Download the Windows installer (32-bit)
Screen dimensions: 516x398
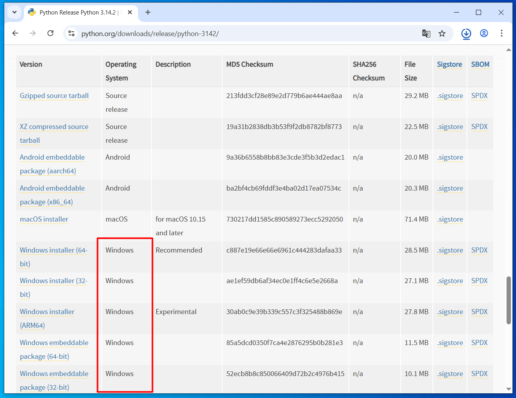coord(53,287)
